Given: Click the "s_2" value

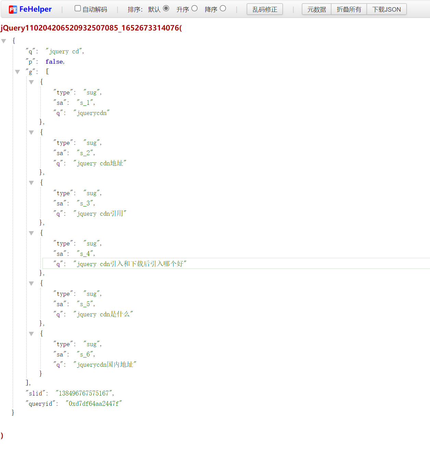Looking at the screenshot, I should pyautogui.click(x=86, y=153).
